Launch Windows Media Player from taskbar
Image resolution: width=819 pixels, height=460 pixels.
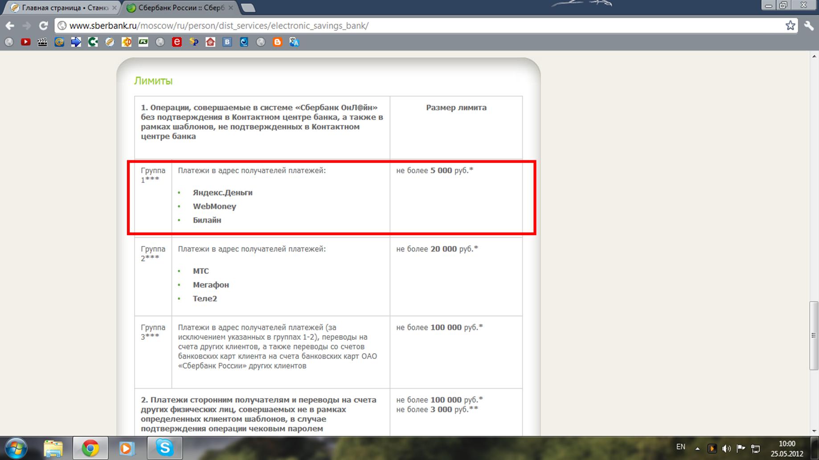127,448
